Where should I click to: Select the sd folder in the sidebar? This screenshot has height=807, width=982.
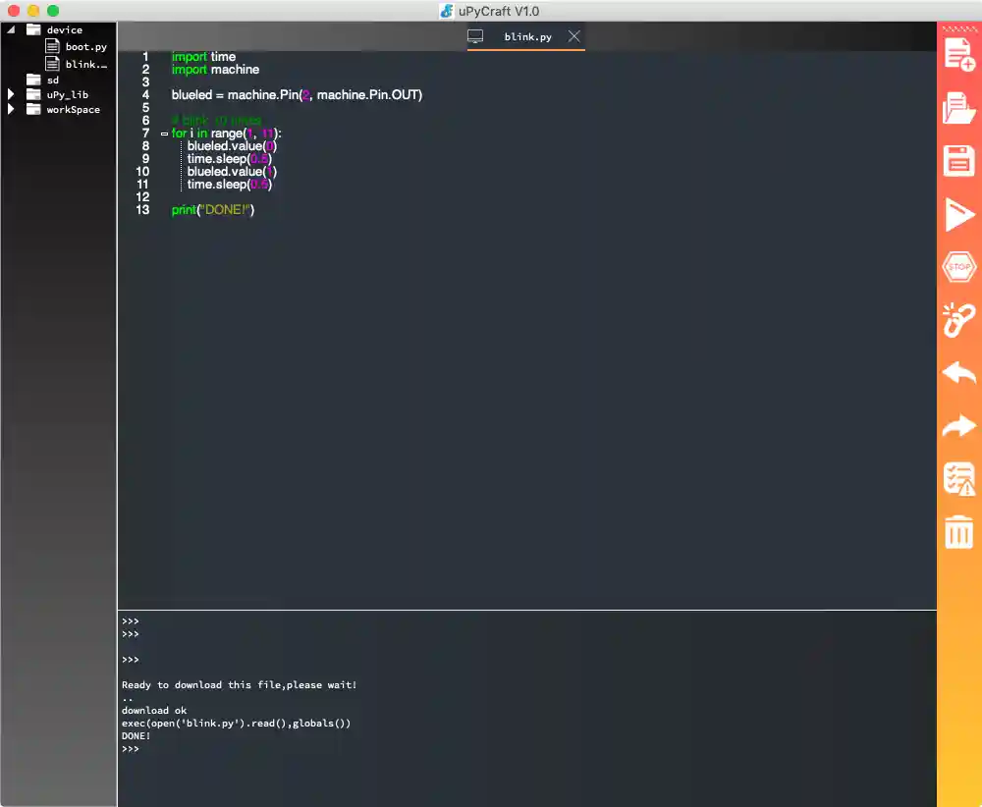pos(53,79)
